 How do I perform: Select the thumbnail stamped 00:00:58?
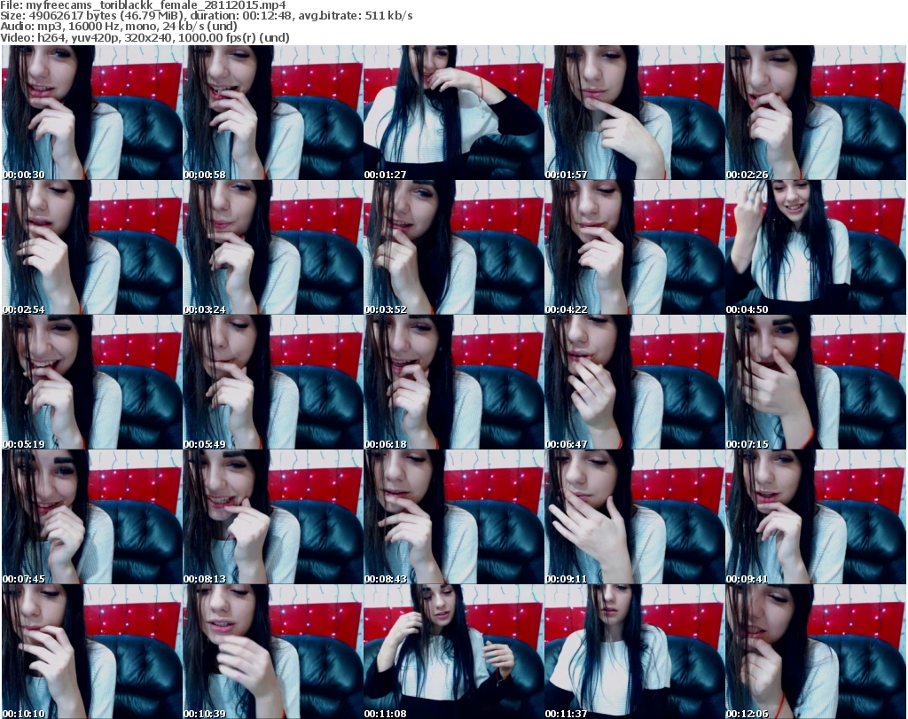273,113
